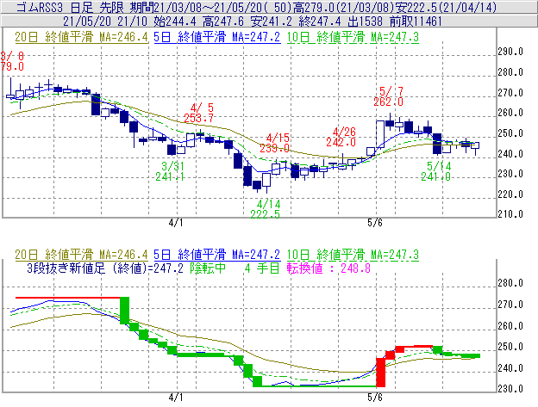Click the low value 安222.5(21/04/14)
The image size is (538, 407).
pos(446,7)
